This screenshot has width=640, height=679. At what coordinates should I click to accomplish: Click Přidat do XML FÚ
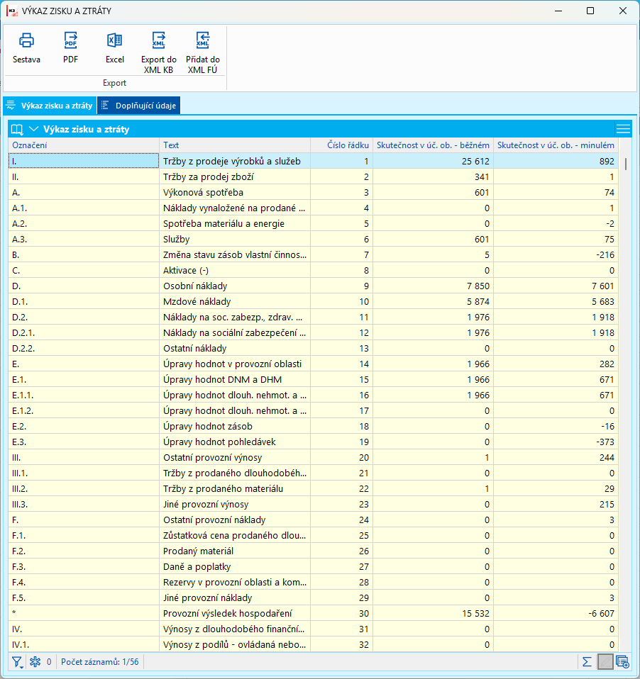coord(202,53)
